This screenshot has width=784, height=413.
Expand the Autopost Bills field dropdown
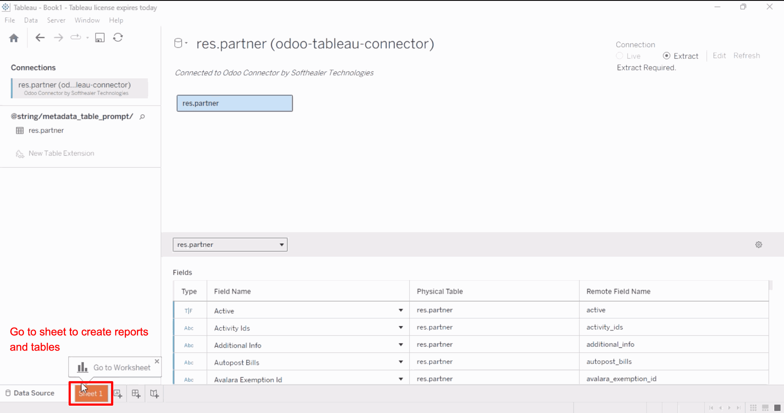(401, 362)
